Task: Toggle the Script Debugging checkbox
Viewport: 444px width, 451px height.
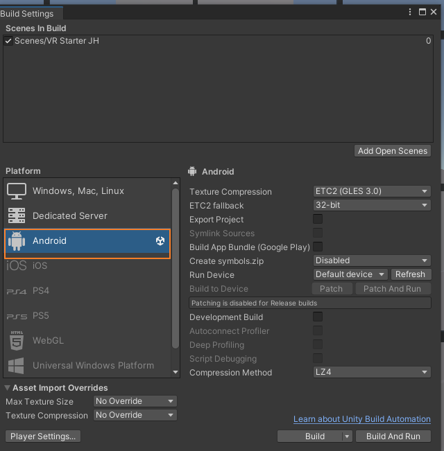Action: point(318,358)
